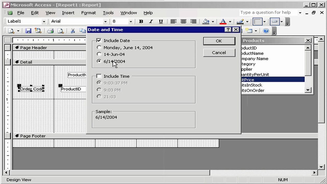Image resolution: width=327 pixels, height=184 pixels.
Task: Expand the Line/Border Color dropdown arrow
Action: pos(247,22)
